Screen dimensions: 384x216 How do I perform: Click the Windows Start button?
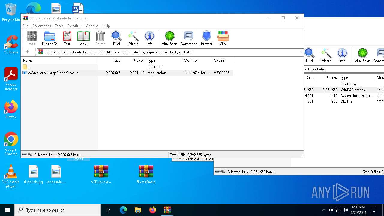point(7,210)
